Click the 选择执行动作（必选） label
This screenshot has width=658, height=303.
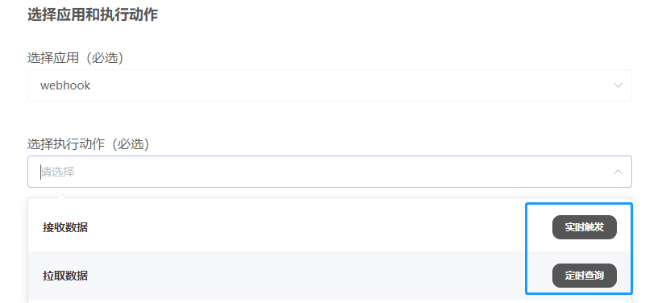click(89, 144)
